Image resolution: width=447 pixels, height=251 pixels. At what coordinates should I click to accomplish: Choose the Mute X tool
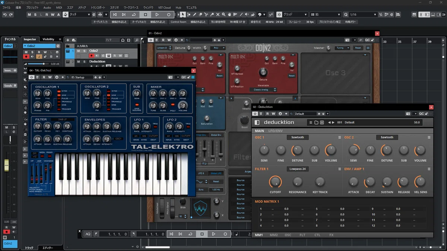point(218,15)
